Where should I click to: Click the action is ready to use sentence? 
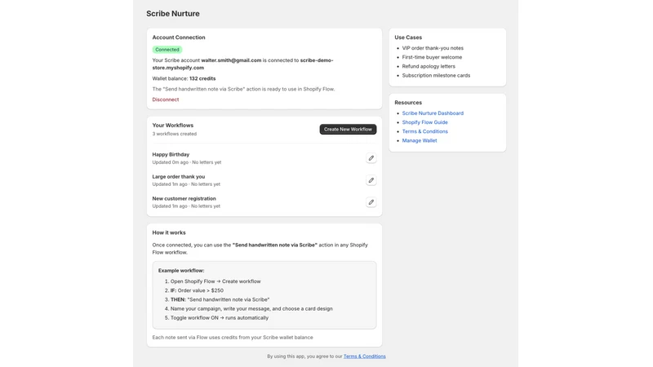[x=243, y=89]
